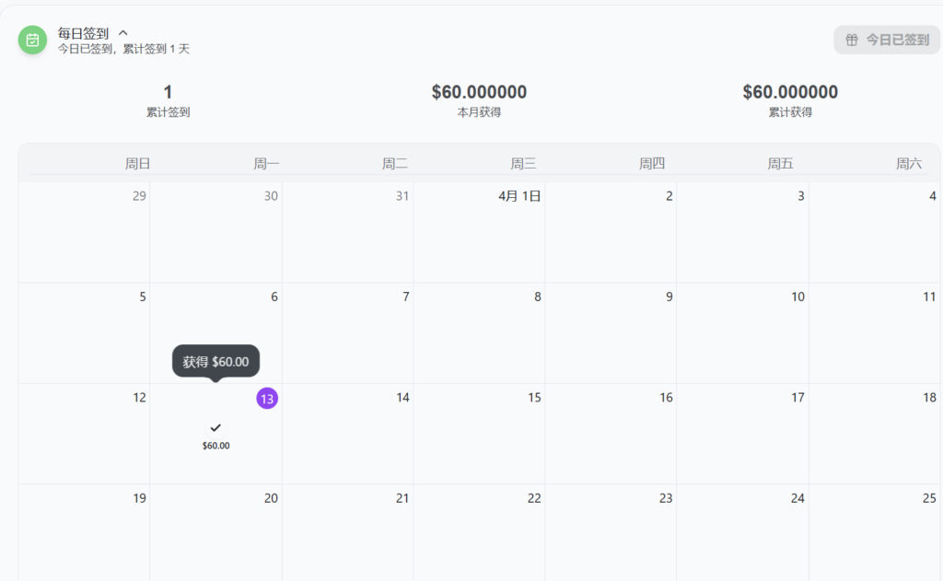Screen dimensions: 943x581
Task: Click the gift icon in the 今日已签到 button
Action: (x=852, y=40)
